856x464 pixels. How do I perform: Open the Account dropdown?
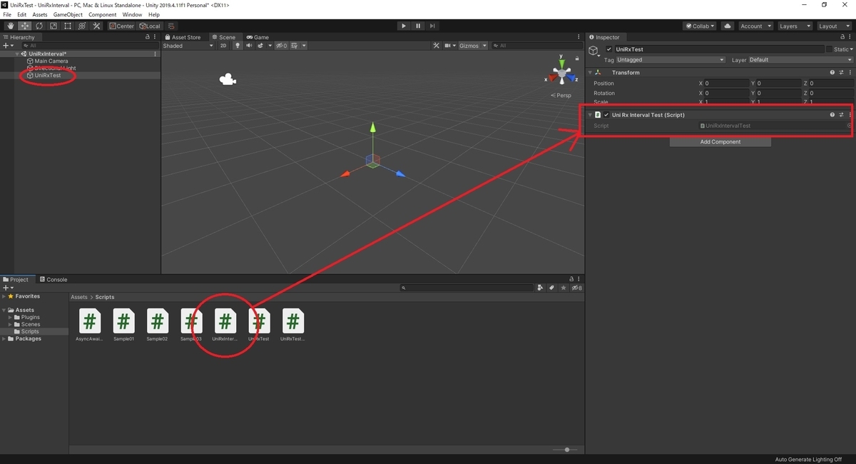pyautogui.click(x=755, y=26)
